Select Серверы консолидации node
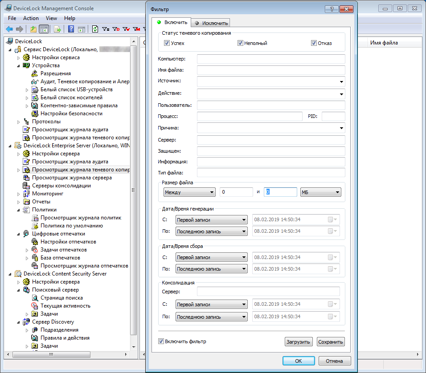The height and width of the screenshot is (373, 426). pos(61,186)
